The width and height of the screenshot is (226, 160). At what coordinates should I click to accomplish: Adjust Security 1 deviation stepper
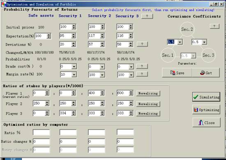pos(74,44)
